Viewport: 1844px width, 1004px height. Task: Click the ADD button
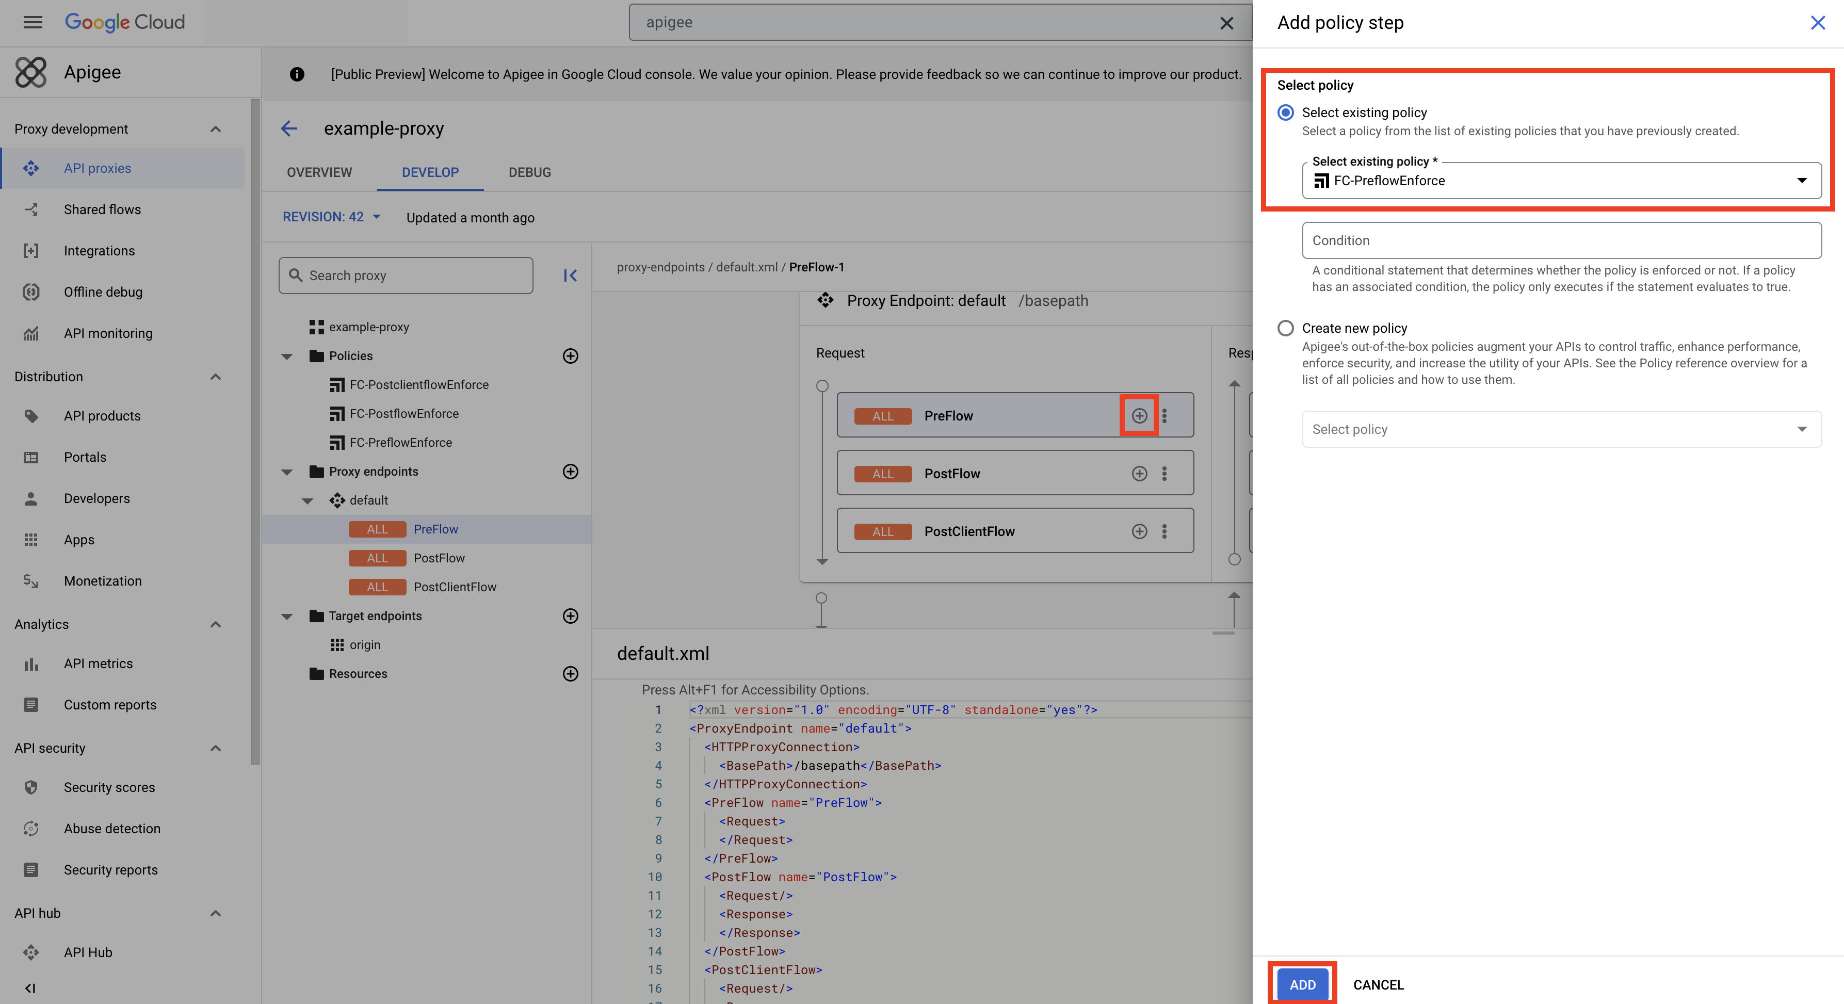1302,985
